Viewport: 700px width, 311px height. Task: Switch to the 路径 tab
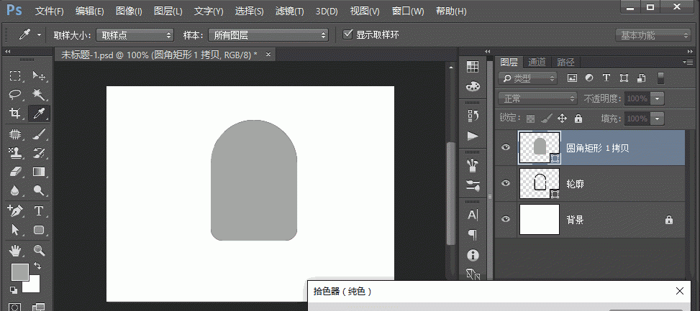tap(565, 62)
